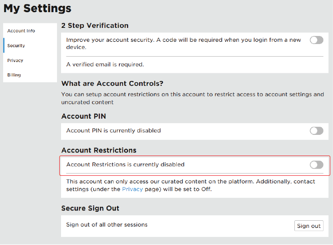Select the Security tab in sidebar
Viewport: 333px width, 245px height.
pos(16,46)
